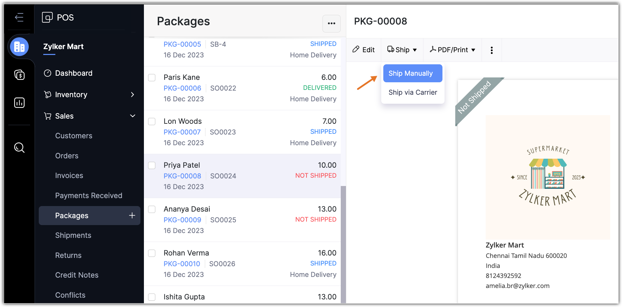Click the plus icon beside Packages
Viewport: 622px width, 307px height.
coord(132,216)
